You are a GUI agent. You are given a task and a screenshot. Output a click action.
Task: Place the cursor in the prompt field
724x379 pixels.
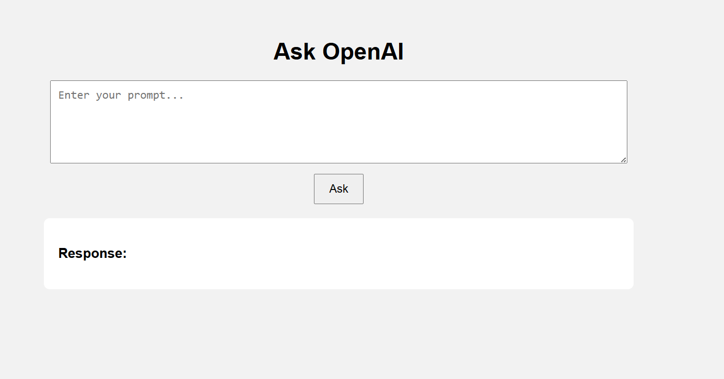[338, 120]
